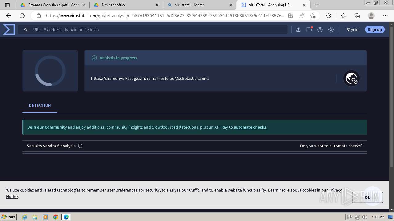394x221 pixels.
Task: Select VirusTotal - Analysing URL tab
Action: [273, 5]
